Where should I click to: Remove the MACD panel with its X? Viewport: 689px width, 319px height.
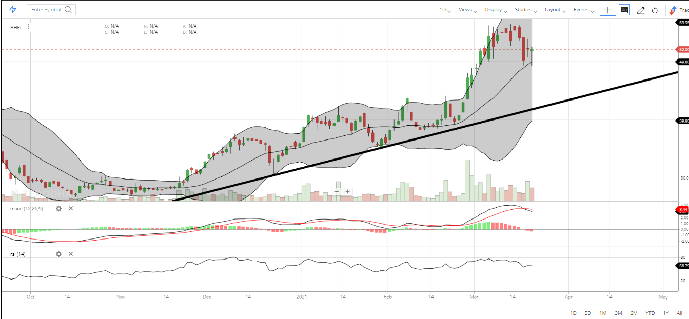tap(71, 208)
